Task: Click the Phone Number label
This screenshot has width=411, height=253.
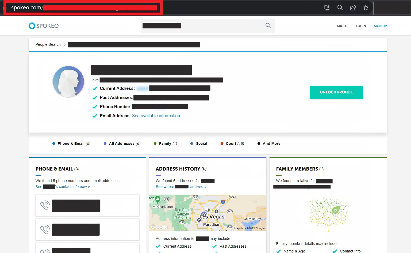Action: (116, 107)
